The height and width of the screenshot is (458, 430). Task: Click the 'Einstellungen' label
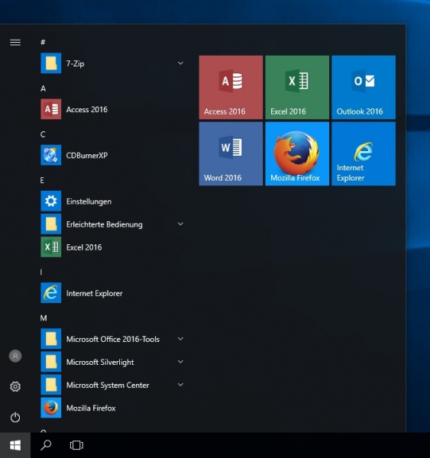click(89, 202)
